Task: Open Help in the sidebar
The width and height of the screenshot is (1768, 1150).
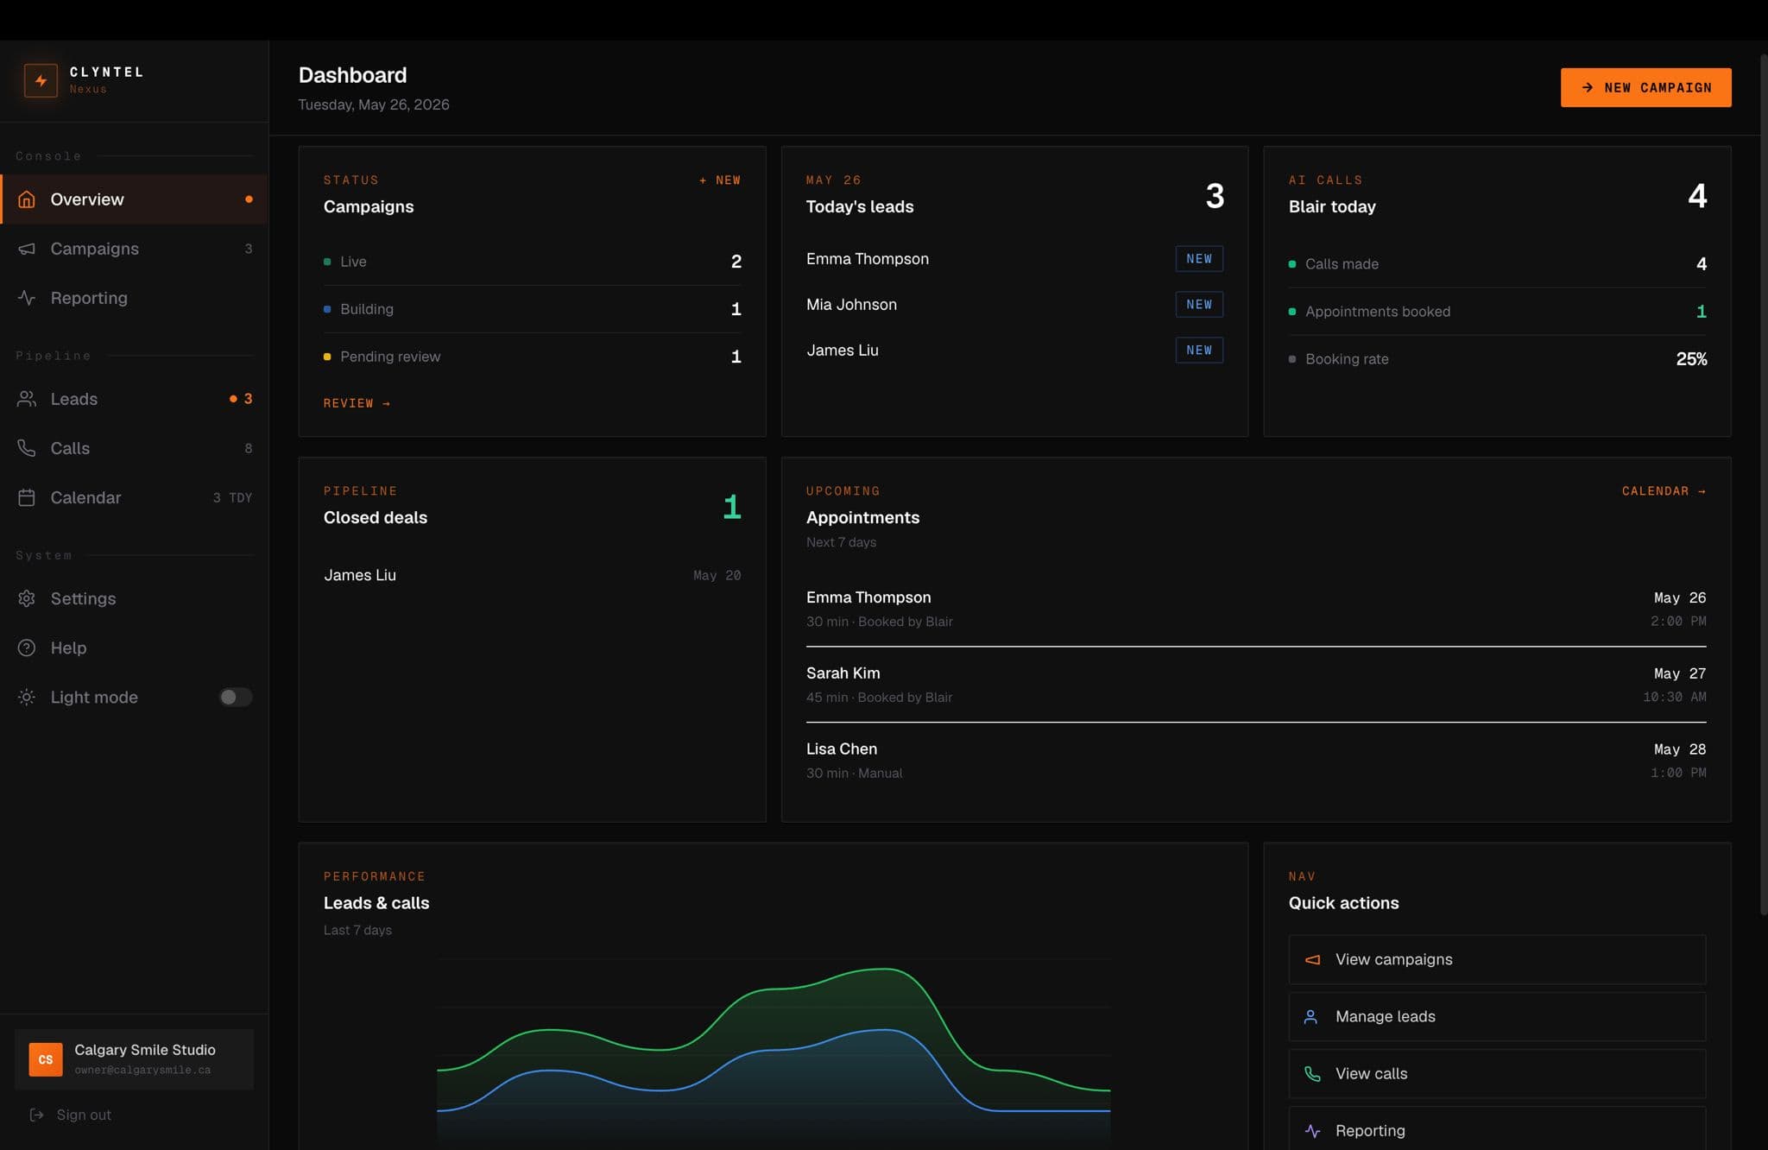Action: pos(134,648)
